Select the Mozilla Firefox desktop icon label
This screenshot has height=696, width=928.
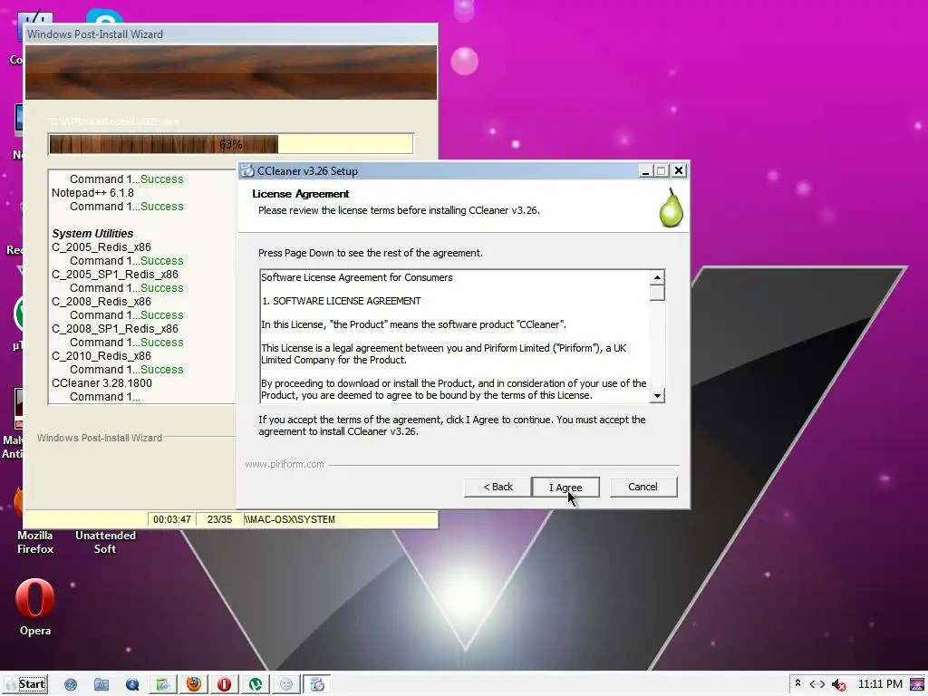pyautogui.click(x=35, y=542)
